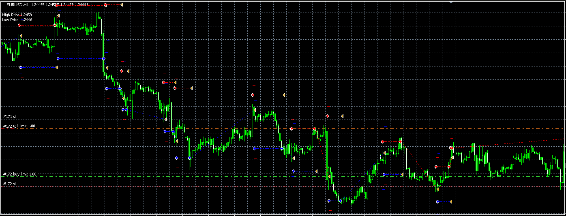Select the '#172 tp limit 1.00' label

19,126
